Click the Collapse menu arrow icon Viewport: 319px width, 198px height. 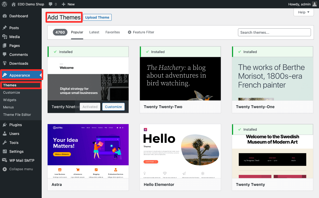[5, 169]
